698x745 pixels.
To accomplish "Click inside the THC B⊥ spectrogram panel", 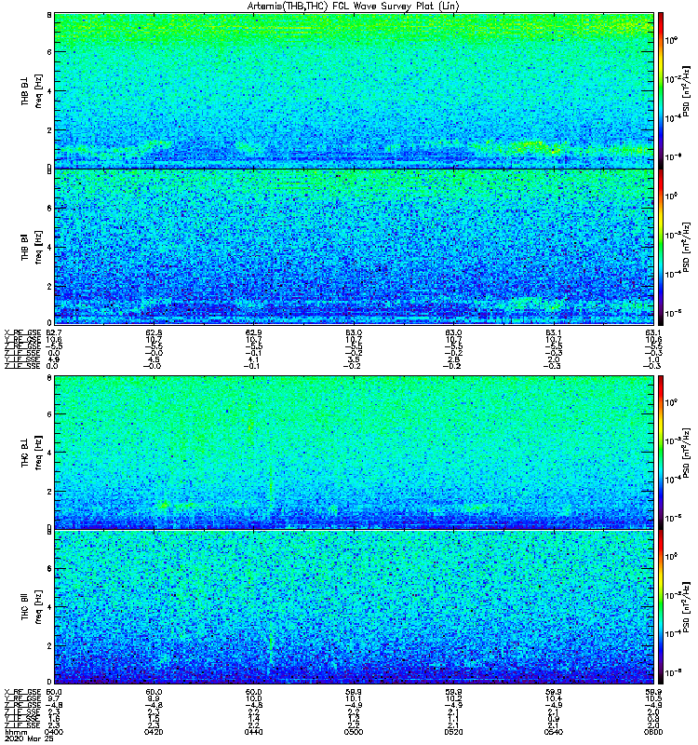I will [x=354, y=453].
